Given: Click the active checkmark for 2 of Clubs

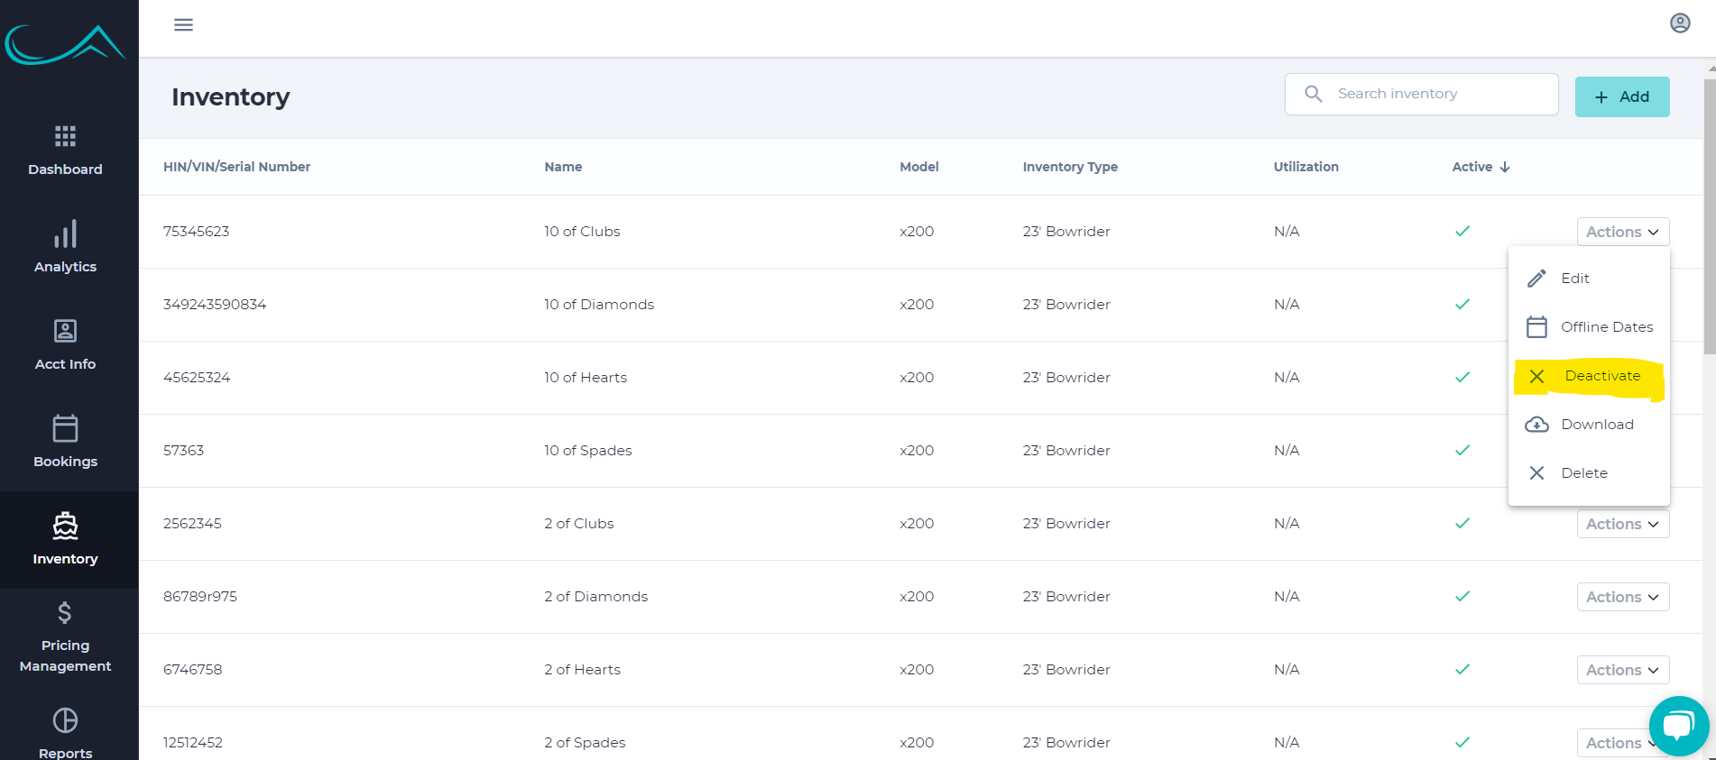Looking at the screenshot, I should [x=1462, y=524].
